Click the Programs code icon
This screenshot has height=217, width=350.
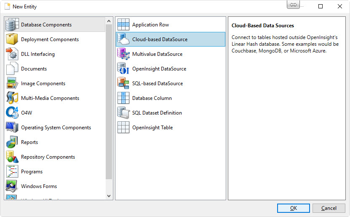[x=12, y=171]
